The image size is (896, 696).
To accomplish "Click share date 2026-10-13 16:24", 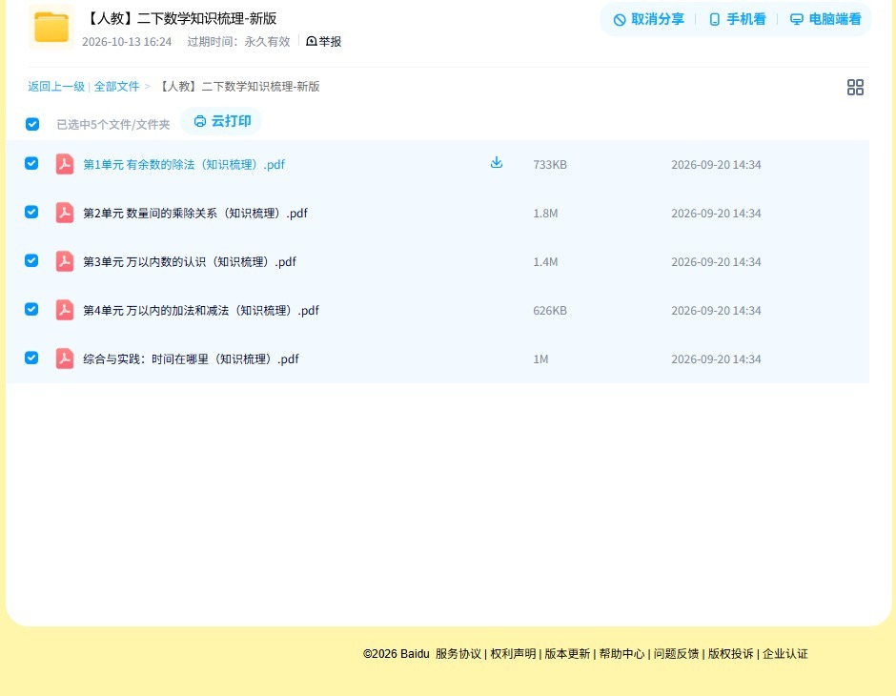I will [127, 42].
